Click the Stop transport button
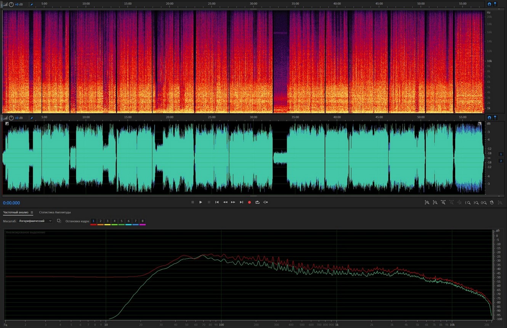The height and width of the screenshot is (328, 507). (x=193, y=202)
